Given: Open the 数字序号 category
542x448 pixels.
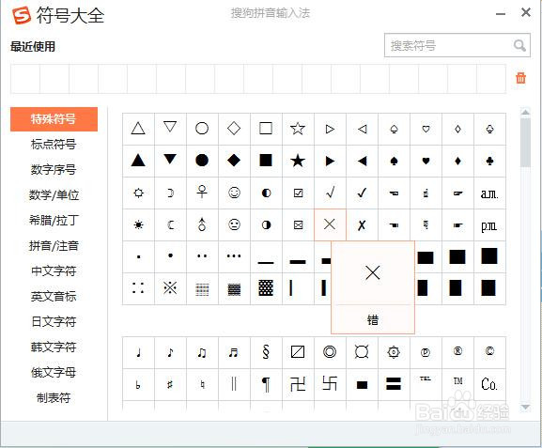Looking at the screenshot, I should click(x=54, y=169).
